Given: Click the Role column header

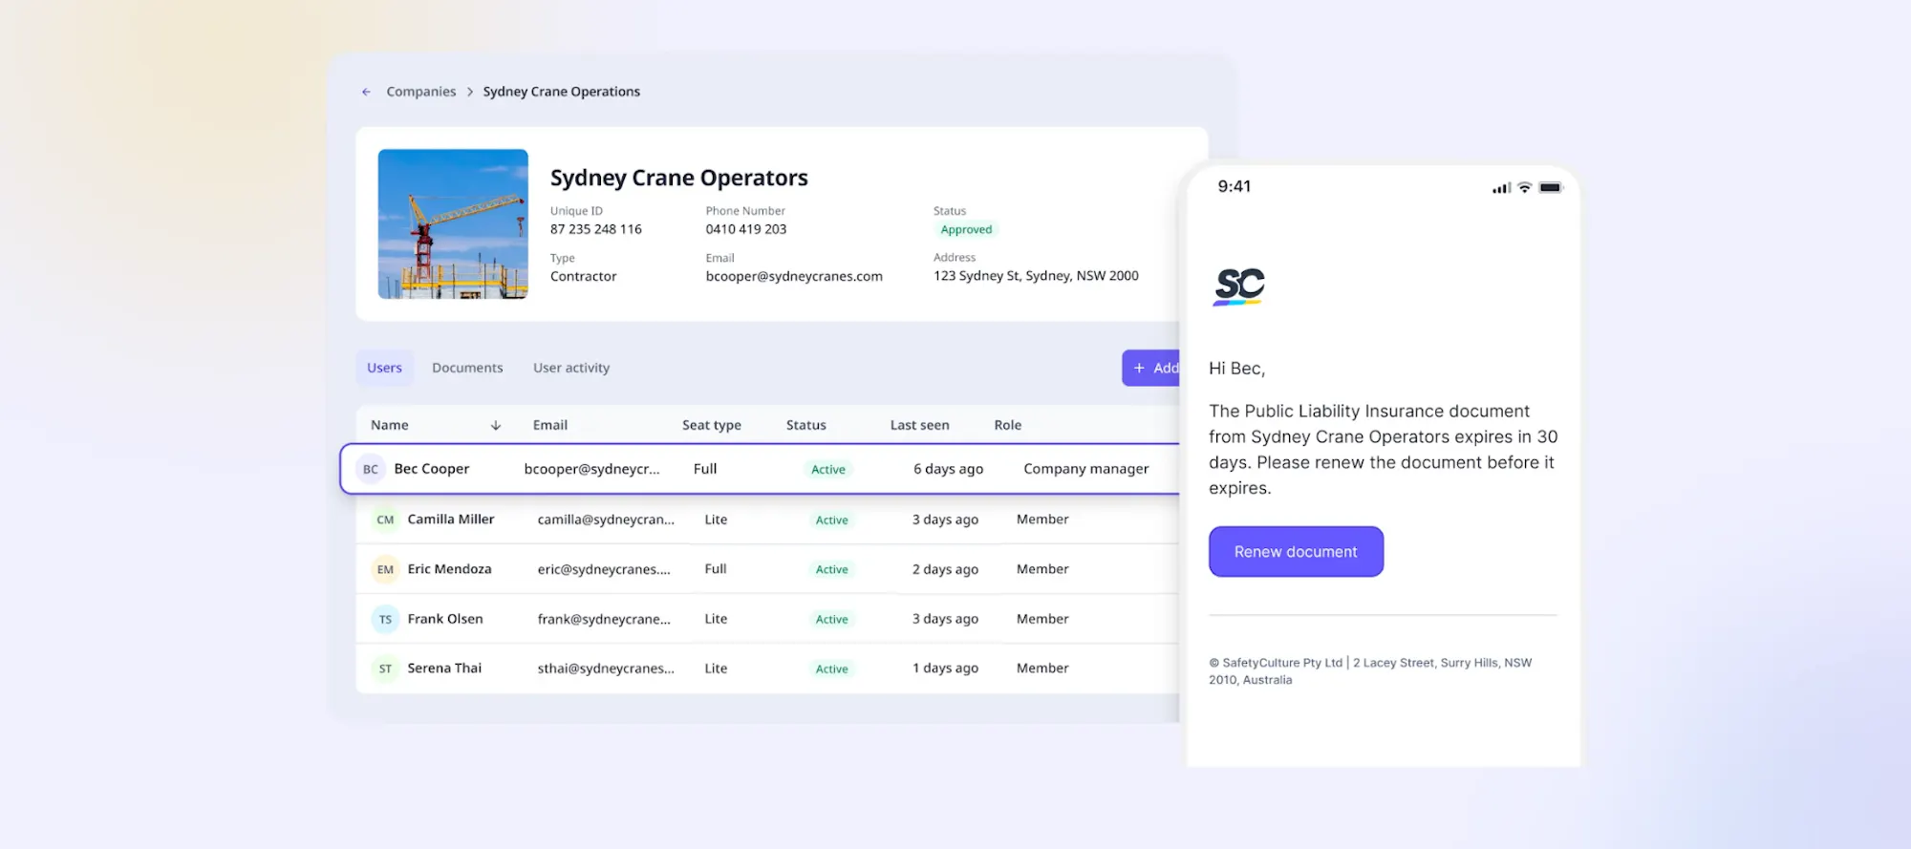Looking at the screenshot, I should 1008,425.
